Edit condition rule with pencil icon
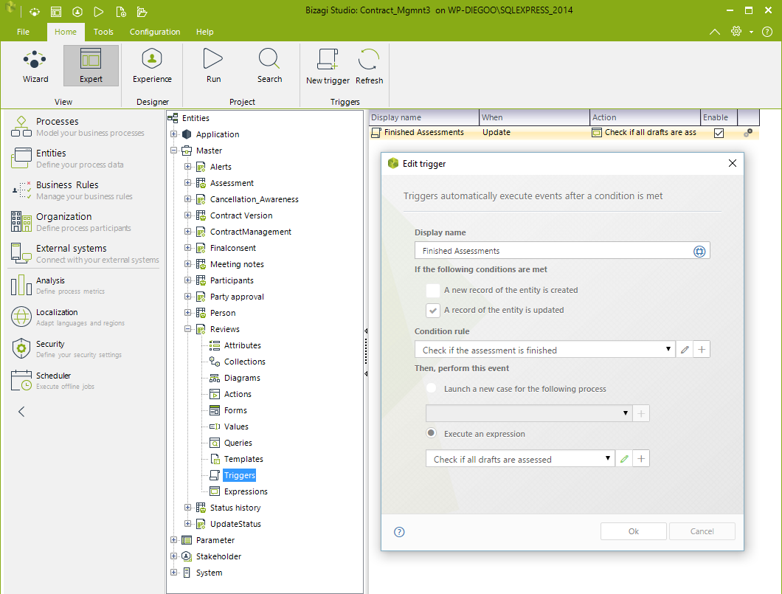 click(685, 350)
